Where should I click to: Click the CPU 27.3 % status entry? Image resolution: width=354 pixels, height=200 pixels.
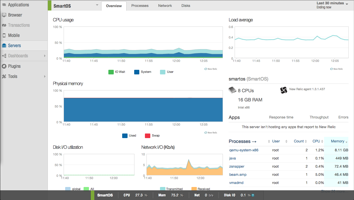coord(135,195)
